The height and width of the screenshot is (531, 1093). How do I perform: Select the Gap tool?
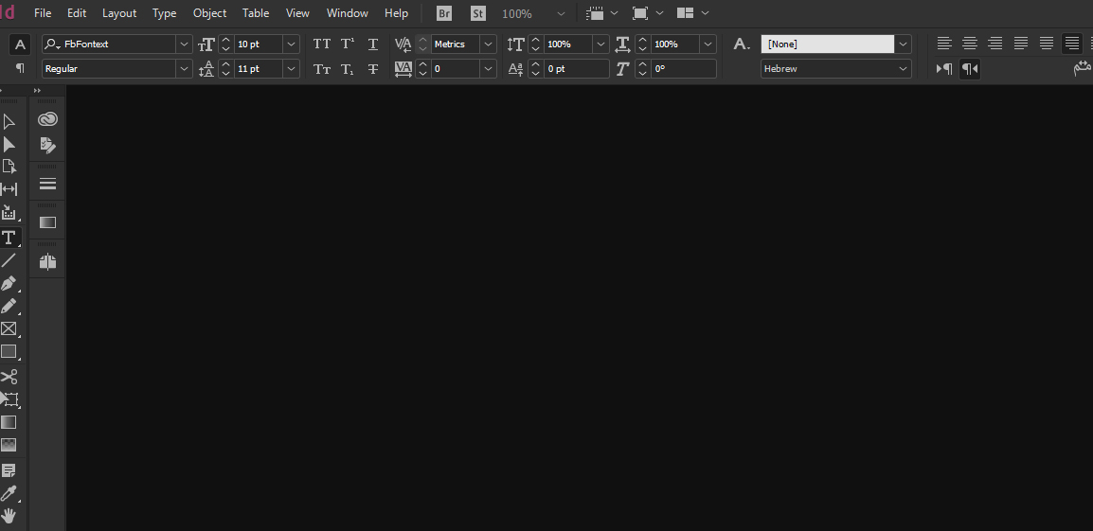(x=9, y=189)
